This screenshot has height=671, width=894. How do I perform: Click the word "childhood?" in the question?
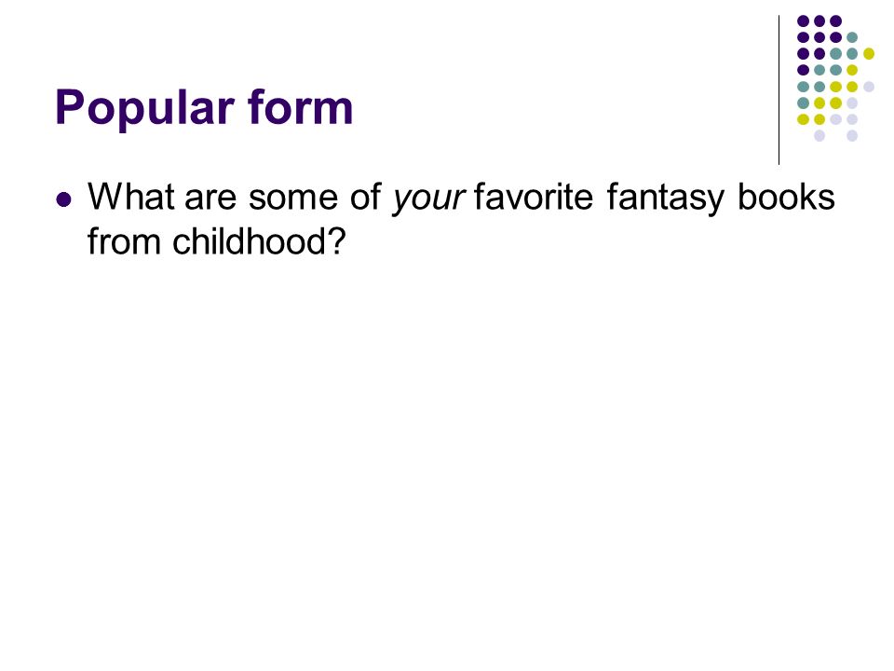click(x=260, y=241)
